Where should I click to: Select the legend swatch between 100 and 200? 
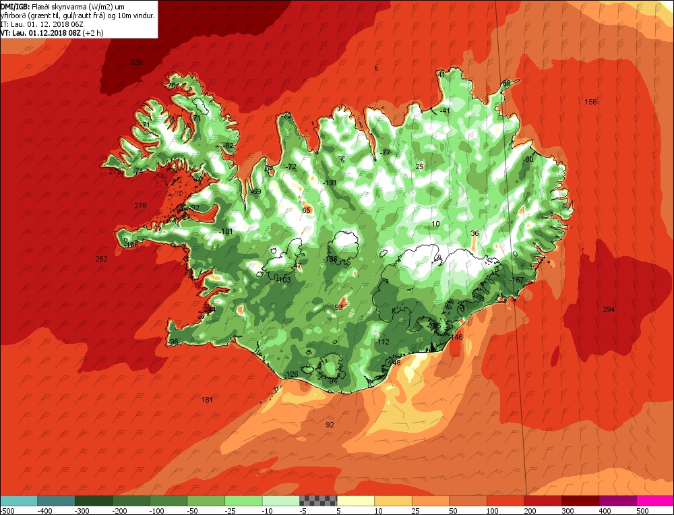click(506, 501)
